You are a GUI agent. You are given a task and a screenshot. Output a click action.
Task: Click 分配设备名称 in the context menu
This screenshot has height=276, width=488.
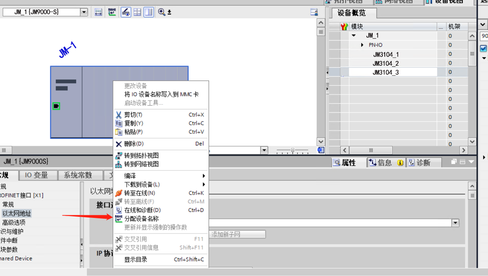161,219
